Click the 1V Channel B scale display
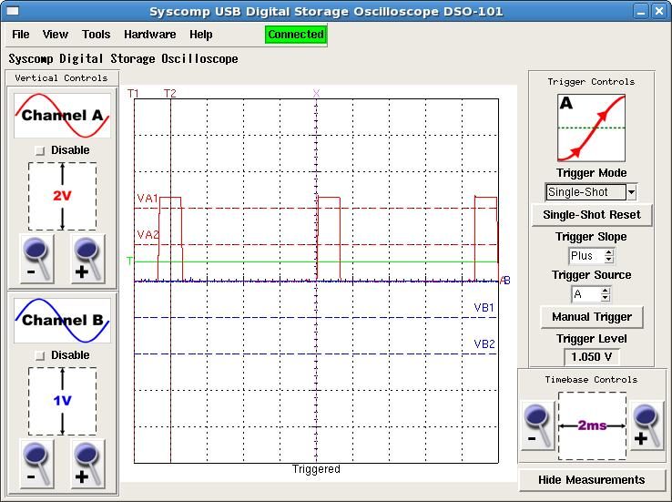Image resolution: width=672 pixels, height=502 pixels. 62,401
